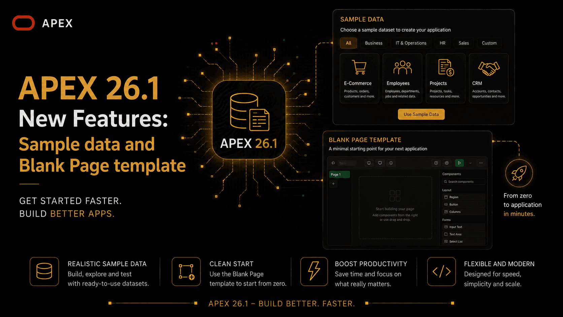Select the Employees card title
563x317 pixels.
coord(398,83)
